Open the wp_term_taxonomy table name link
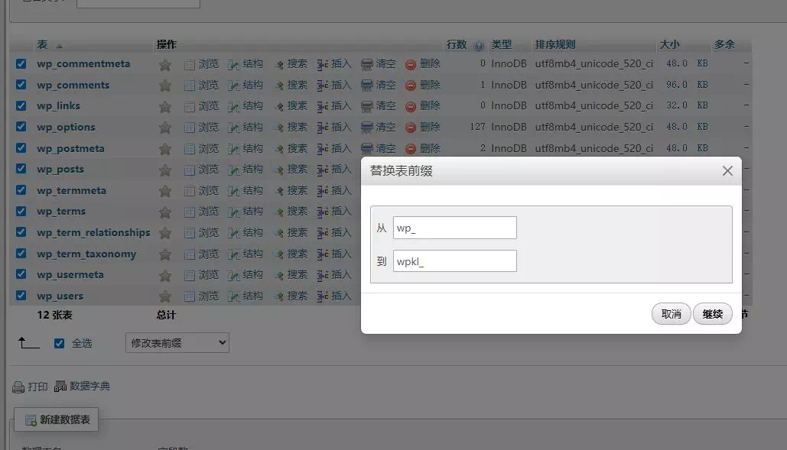This screenshot has height=450, width=787. click(x=86, y=254)
